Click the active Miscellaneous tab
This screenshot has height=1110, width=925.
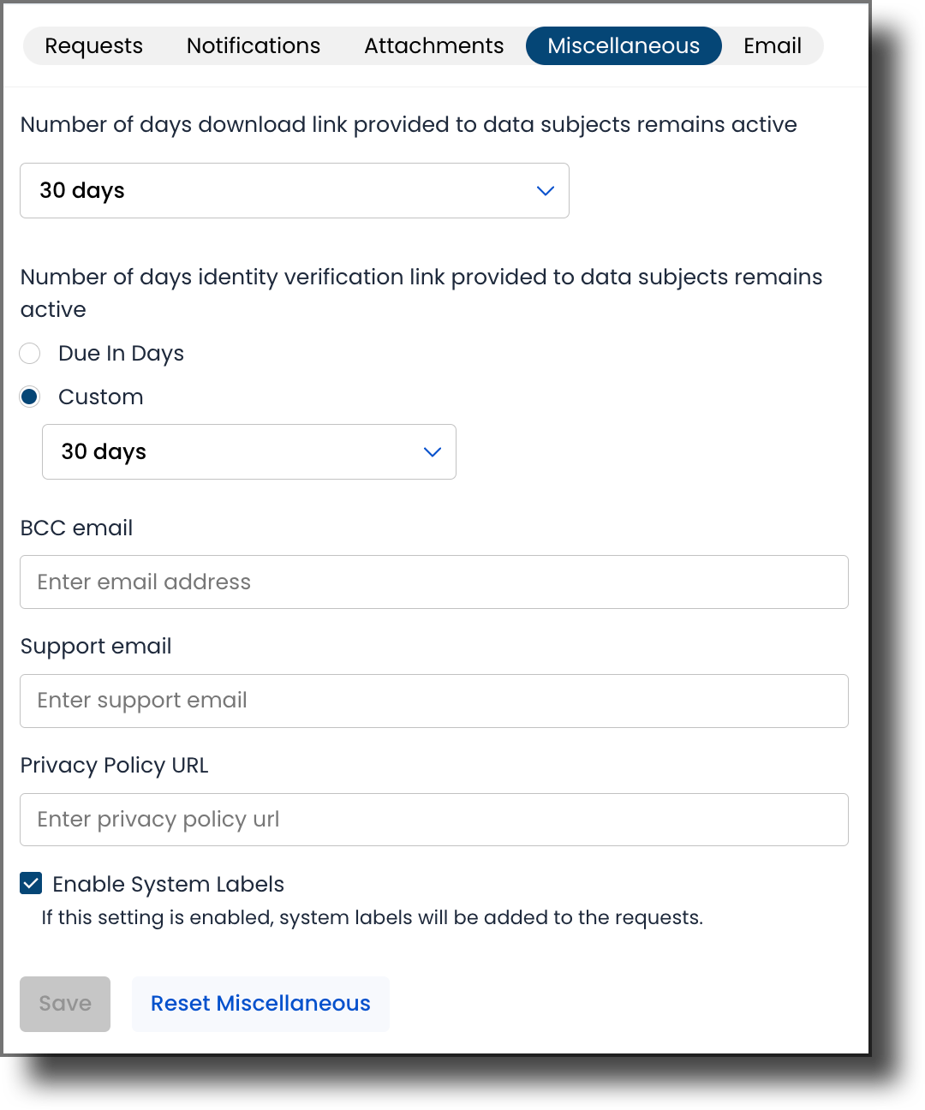624,45
